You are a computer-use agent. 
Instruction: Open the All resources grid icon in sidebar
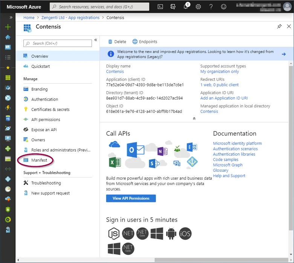click(8, 78)
